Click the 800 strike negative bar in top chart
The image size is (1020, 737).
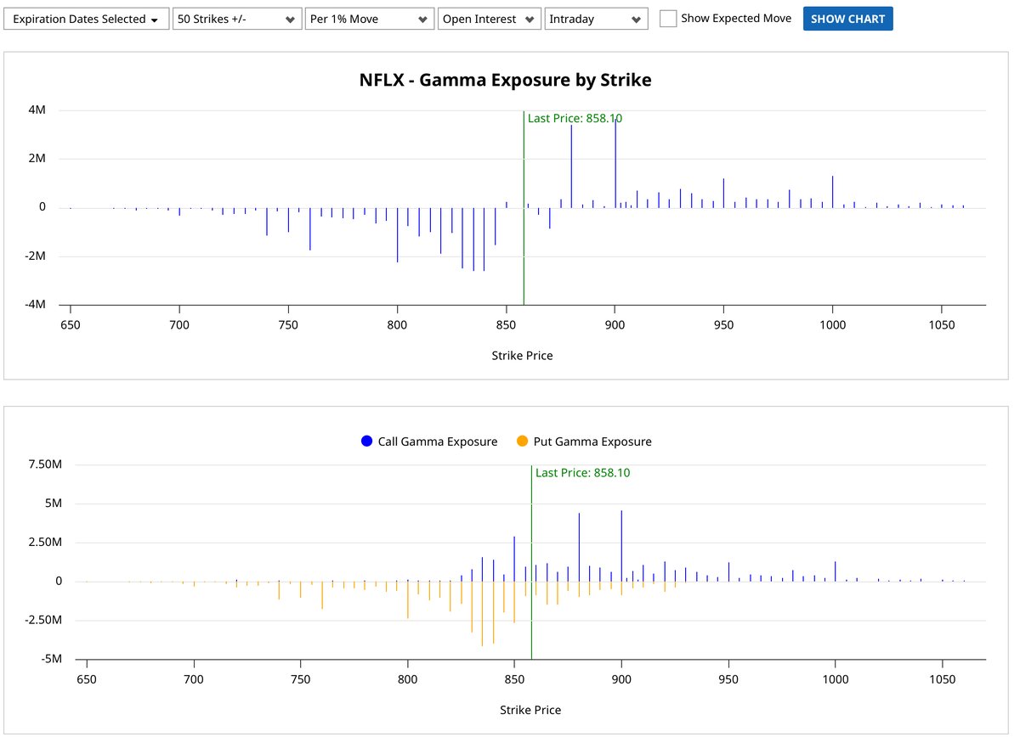tap(397, 235)
